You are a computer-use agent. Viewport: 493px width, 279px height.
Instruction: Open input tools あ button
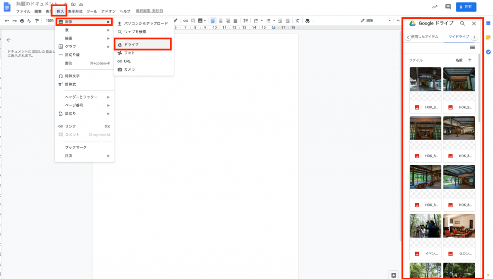point(307,21)
